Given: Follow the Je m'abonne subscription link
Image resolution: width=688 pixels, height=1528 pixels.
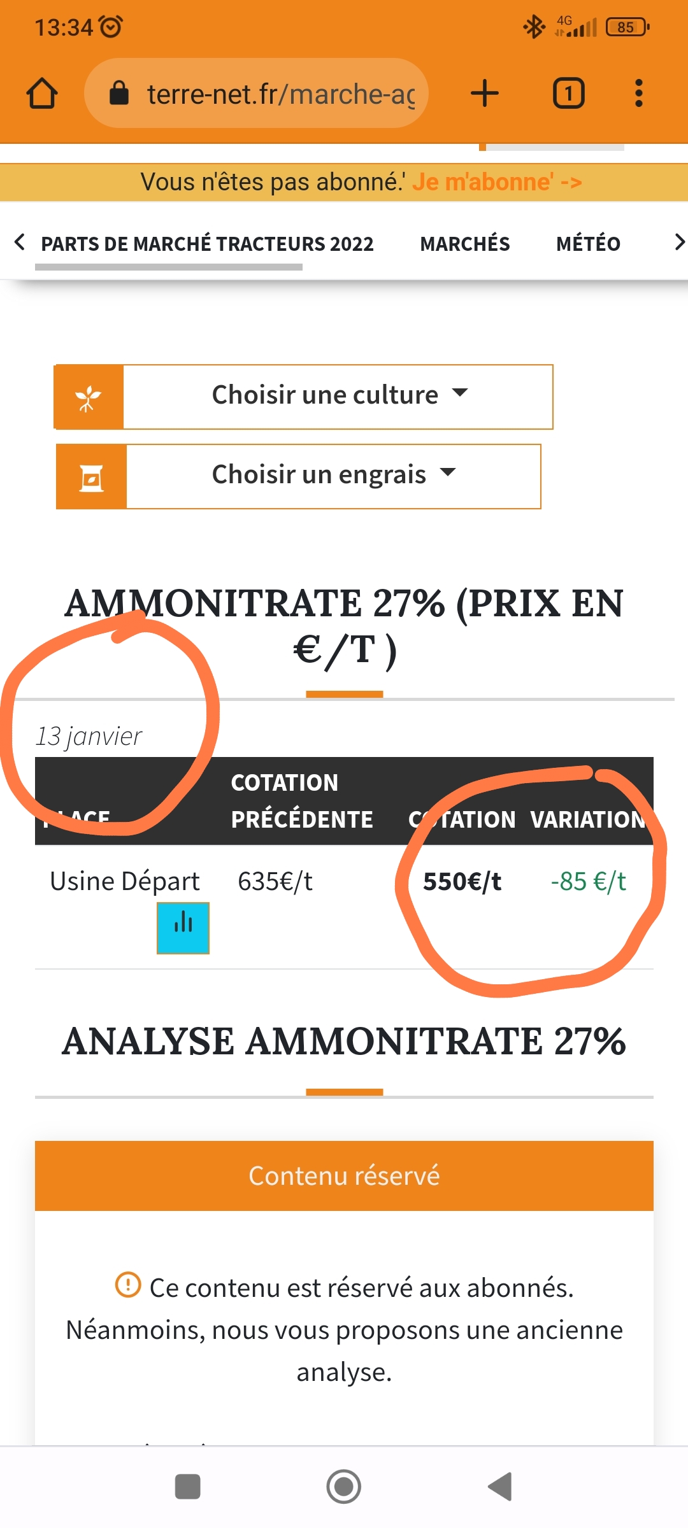Looking at the screenshot, I should point(497,182).
